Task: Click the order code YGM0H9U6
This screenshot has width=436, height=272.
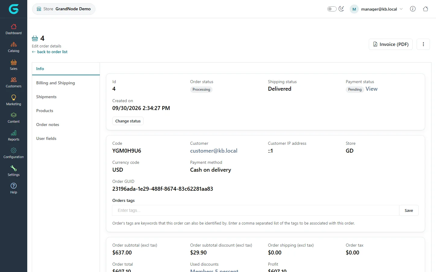Action: [127, 151]
